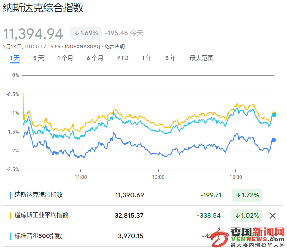Open the 纳斯达克综合指数 row in the comparison list
The width and height of the screenshot is (287, 250).
(143, 195)
